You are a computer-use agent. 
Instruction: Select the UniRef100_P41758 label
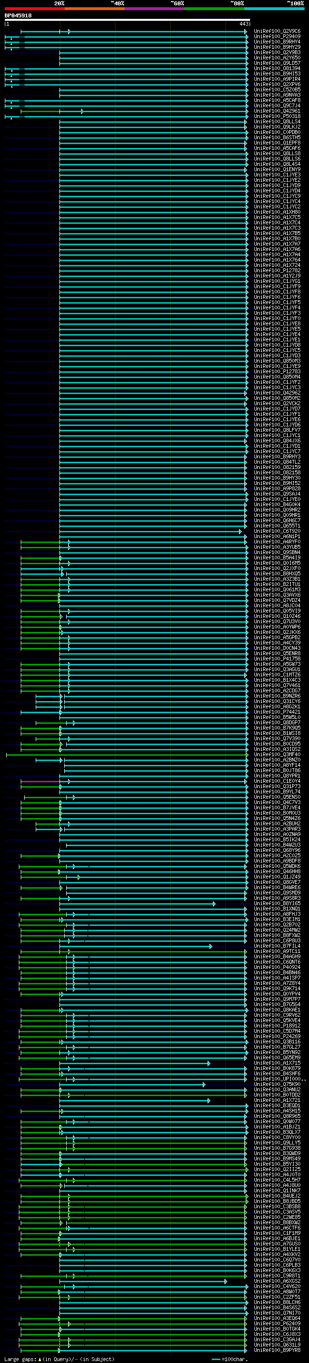pos(277,659)
